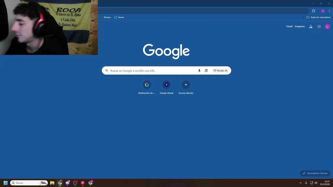Open the Chrome extensions puzzle icon
This screenshot has height=187, width=333.
(x=313, y=11)
